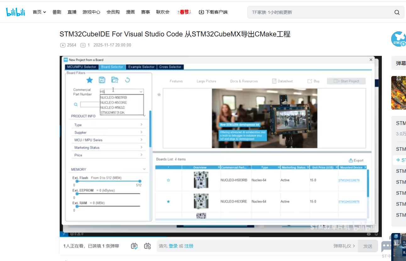Collapse the MEMORY section
The width and height of the screenshot is (406, 261).
pos(144,169)
